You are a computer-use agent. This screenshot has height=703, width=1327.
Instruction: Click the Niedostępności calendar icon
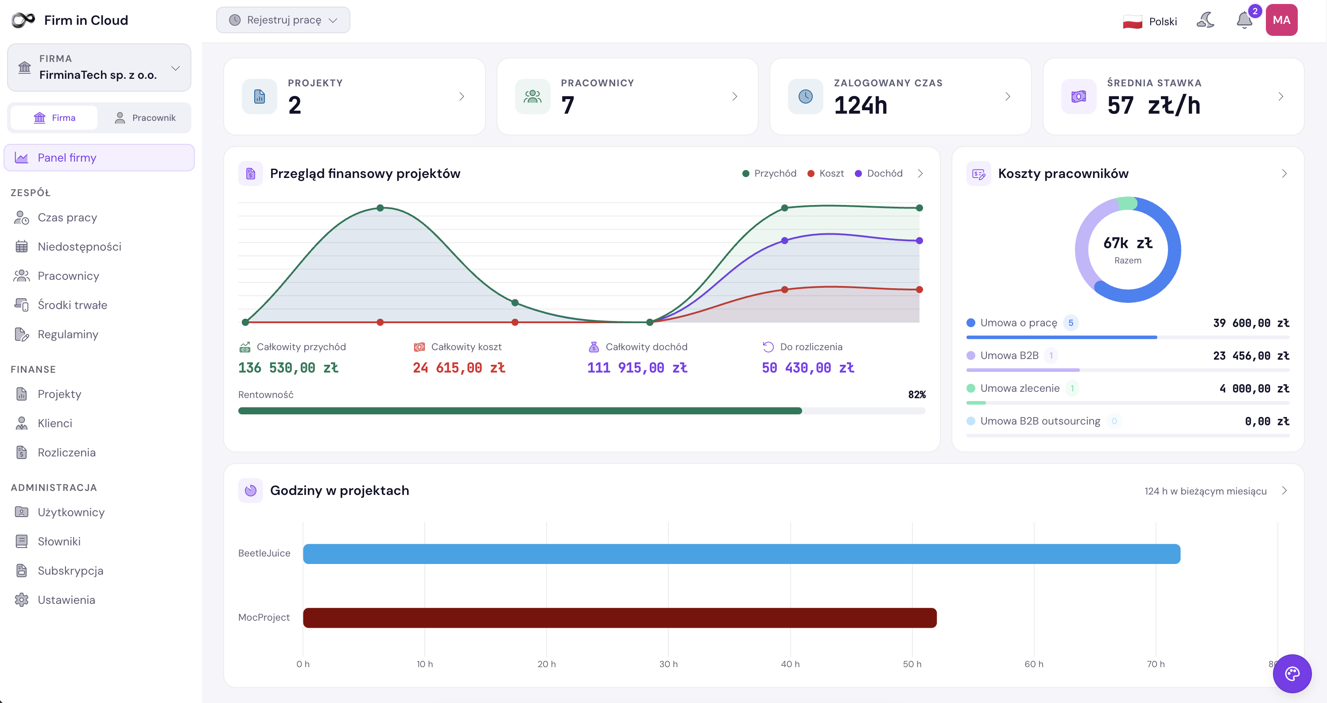coord(22,247)
